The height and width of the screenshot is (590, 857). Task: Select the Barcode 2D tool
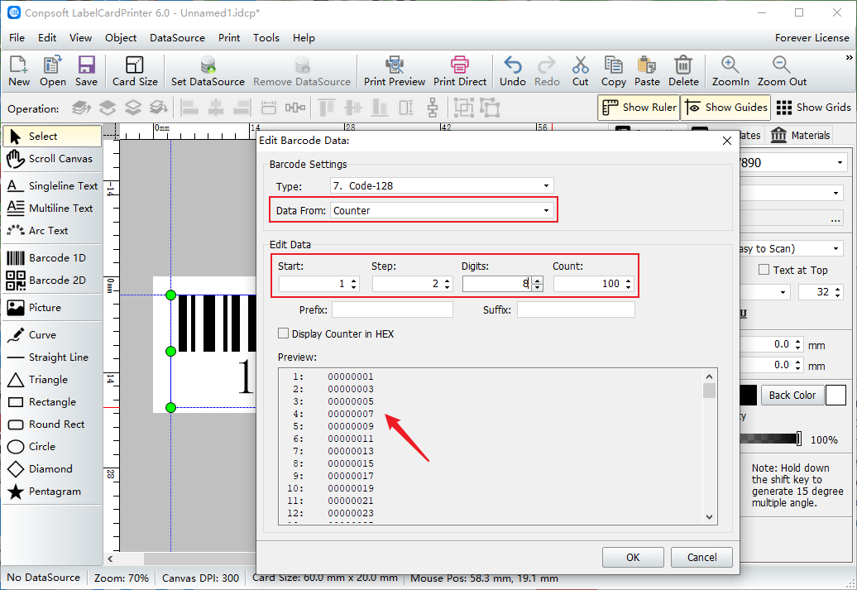pyautogui.click(x=52, y=280)
